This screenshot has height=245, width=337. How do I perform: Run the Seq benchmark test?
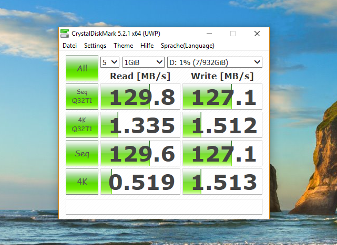pyautogui.click(x=82, y=154)
